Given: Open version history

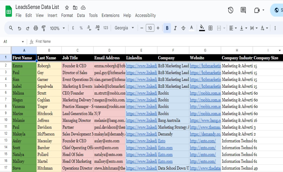Looking at the screenshot, I should point(231,10).
